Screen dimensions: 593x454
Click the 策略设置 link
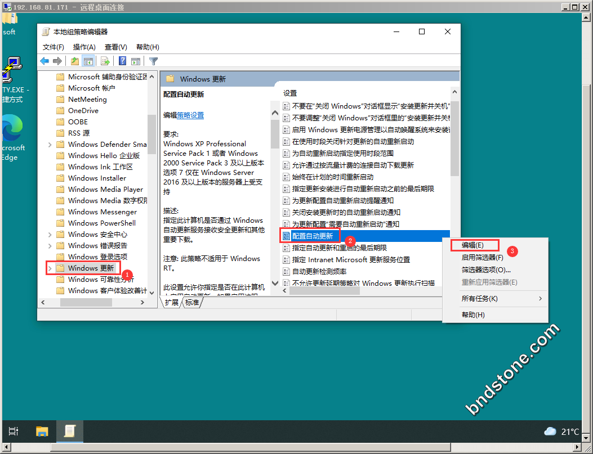click(x=190, y=115)
